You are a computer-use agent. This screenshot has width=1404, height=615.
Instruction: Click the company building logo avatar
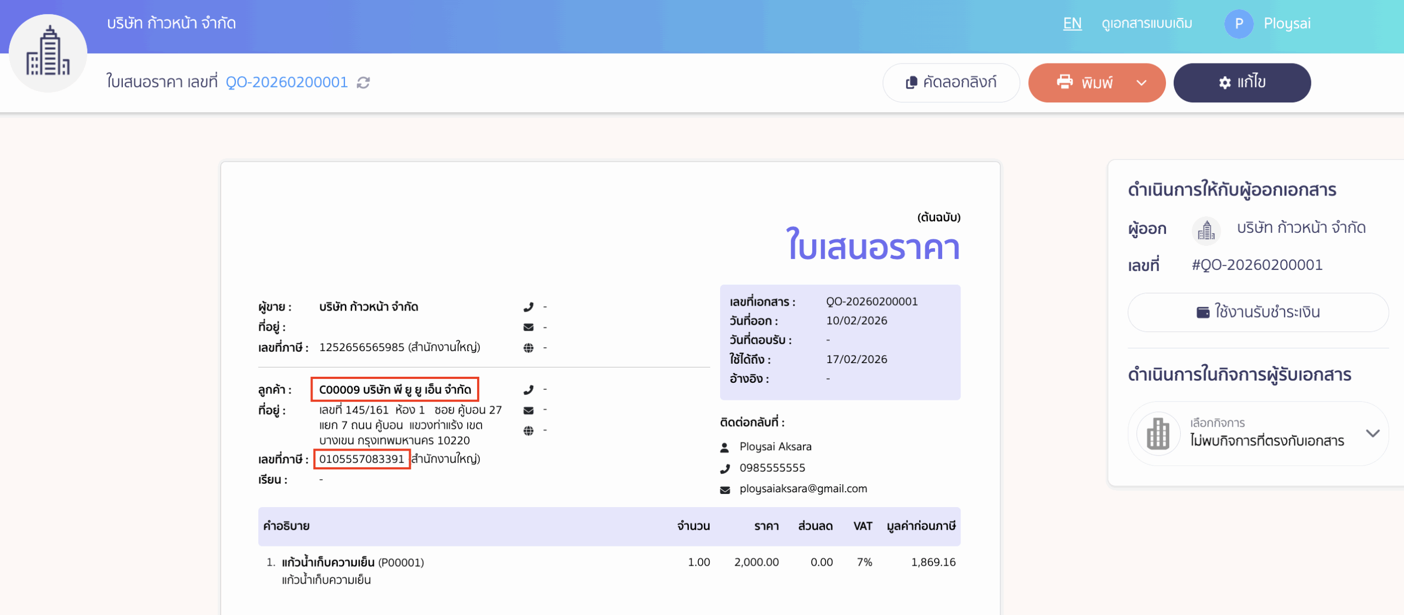point(48,53)
